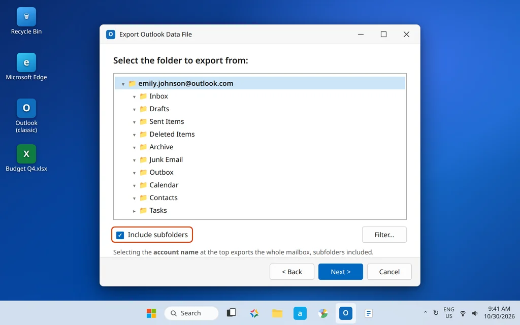Screen dimensions: 520x325
Task: Open Task View on the taskbar
Action: [232, 313]
